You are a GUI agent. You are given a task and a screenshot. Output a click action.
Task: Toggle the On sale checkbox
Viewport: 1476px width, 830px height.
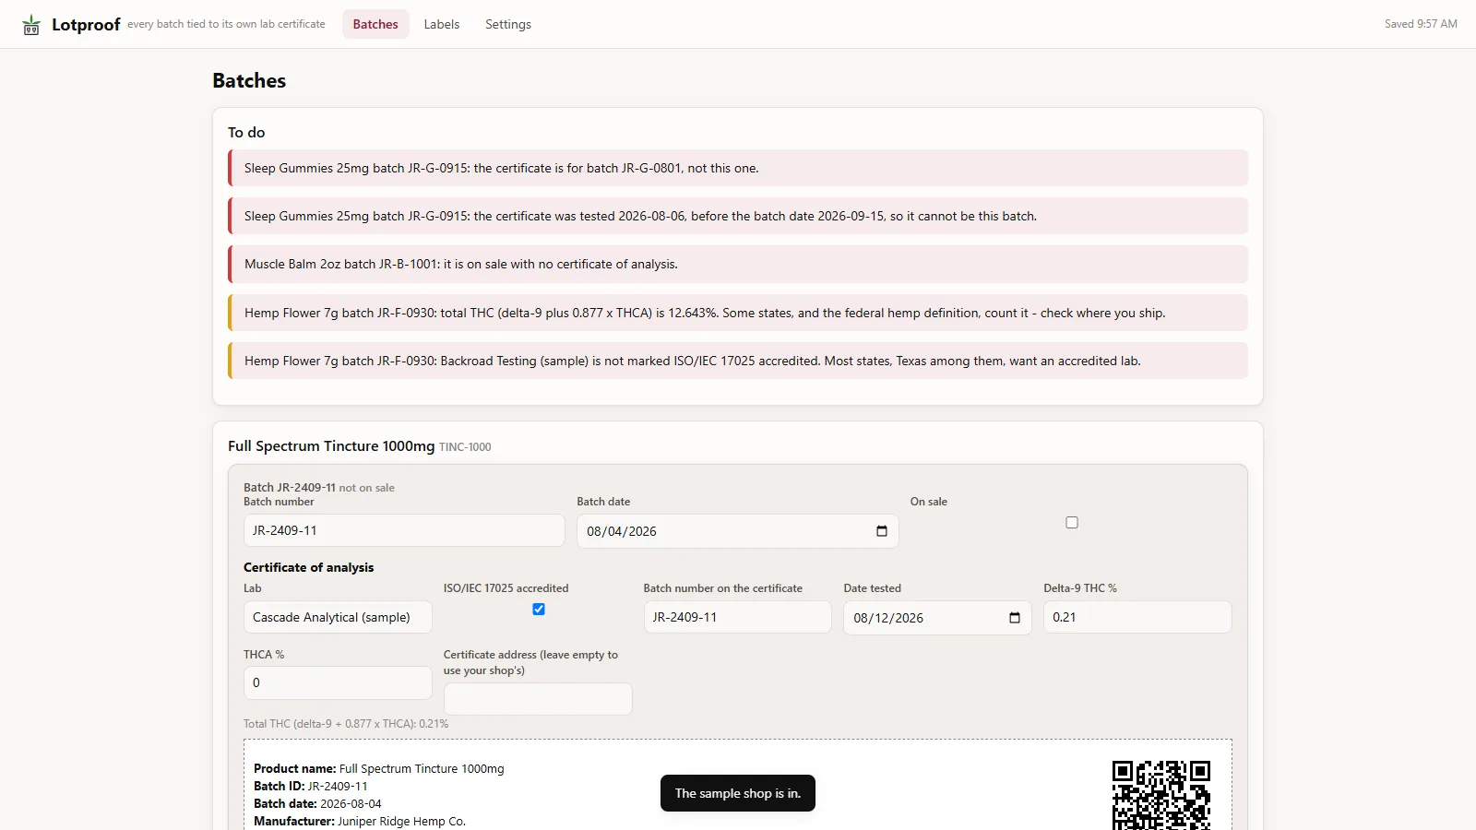[1072, 523]
